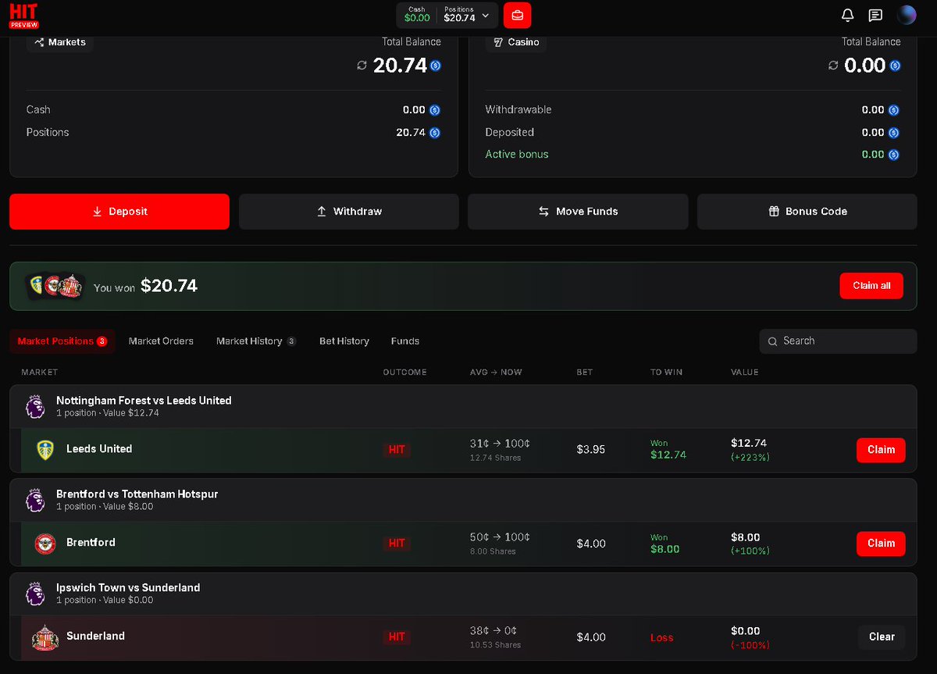The image size is (937, 674).
Task: Click the Active bonus label
Action: [517, 155]
